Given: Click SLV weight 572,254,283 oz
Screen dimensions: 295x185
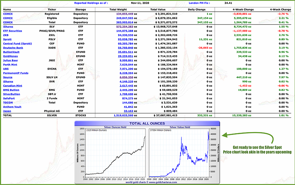Looking at the screenshot, I should (x=125, y=26).
